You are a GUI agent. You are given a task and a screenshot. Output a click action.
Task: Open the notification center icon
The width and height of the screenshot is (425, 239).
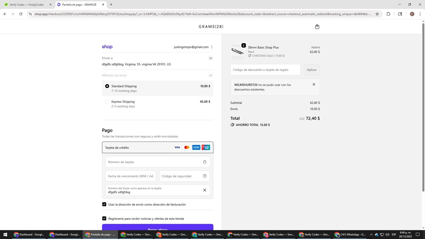(x=418, y=234)
